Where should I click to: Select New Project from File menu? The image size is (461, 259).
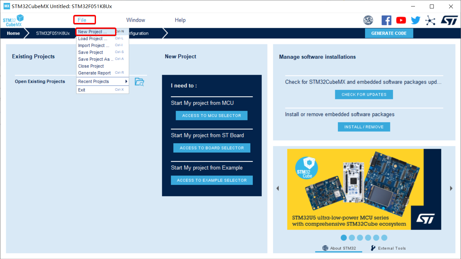pos(96,32)
